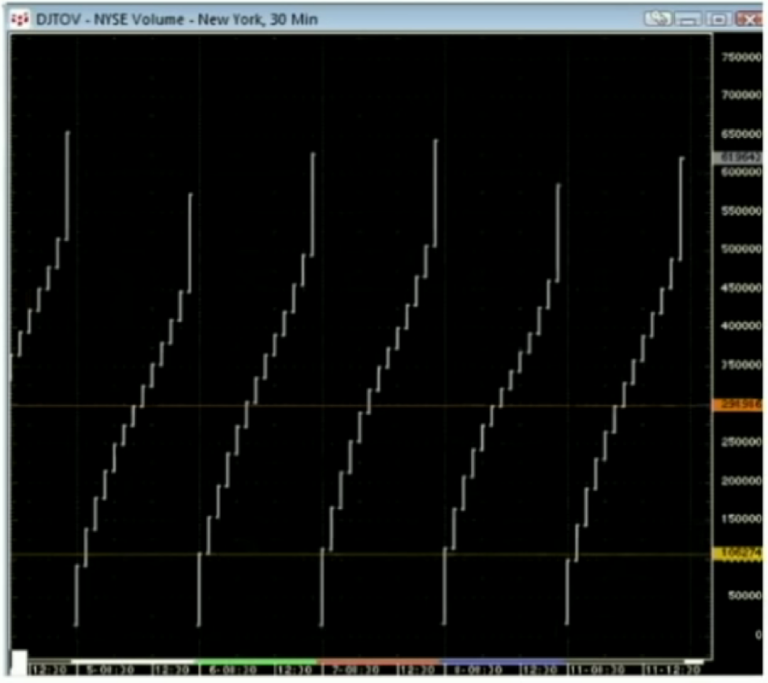Click the blue session bar on time axis
The image size is (768, 683).
point(504,661)
